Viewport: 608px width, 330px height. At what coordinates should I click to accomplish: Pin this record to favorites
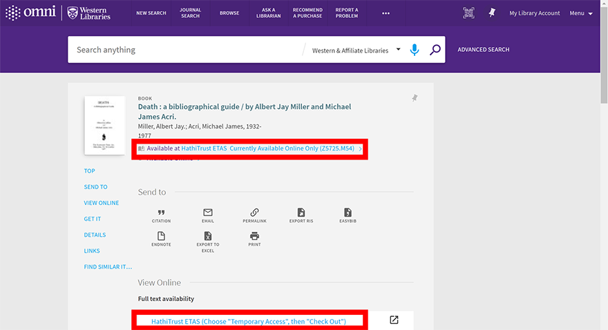[x=415, y=97]
